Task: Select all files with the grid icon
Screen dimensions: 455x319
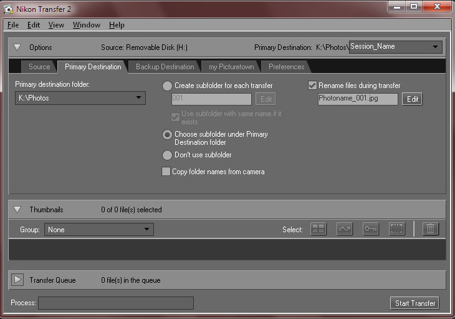Action: pyautogui.click(x=318, y=228)
